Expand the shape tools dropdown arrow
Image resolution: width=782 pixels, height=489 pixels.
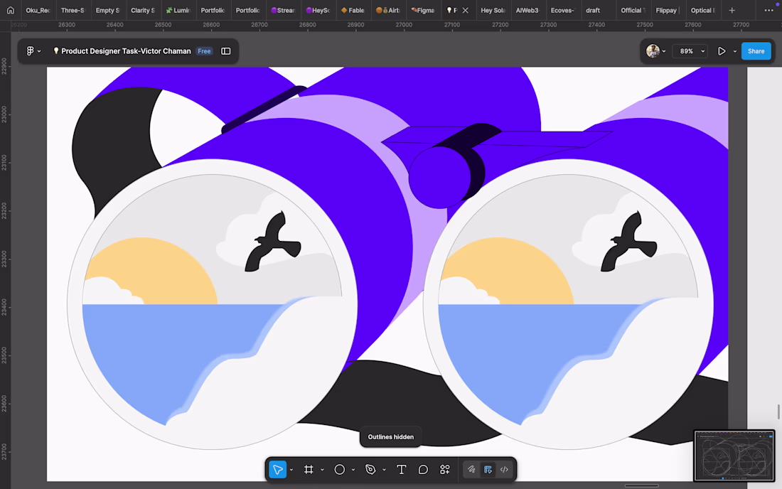[353, 470]
